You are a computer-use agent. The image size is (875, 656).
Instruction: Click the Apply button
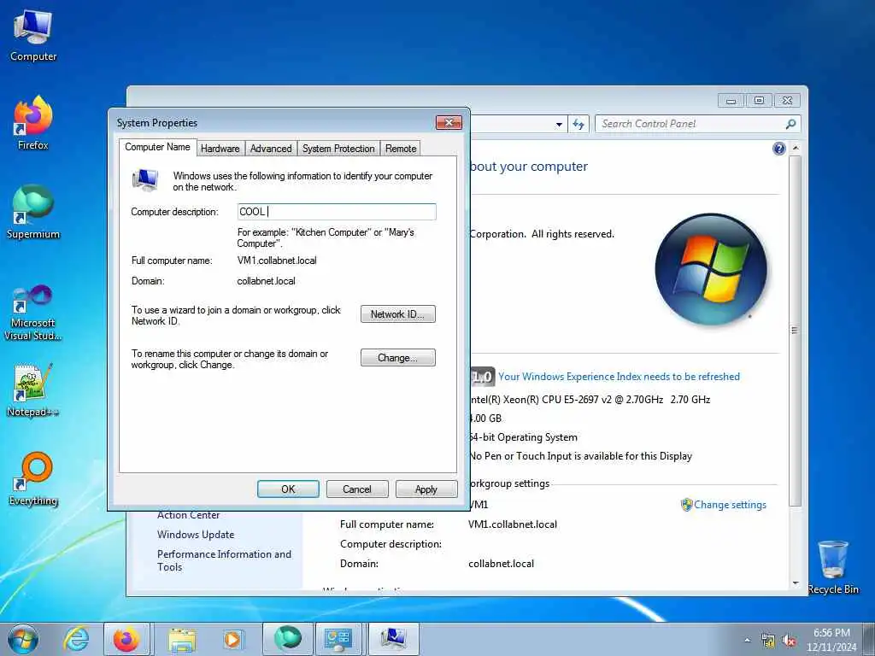tap(426, 489)
